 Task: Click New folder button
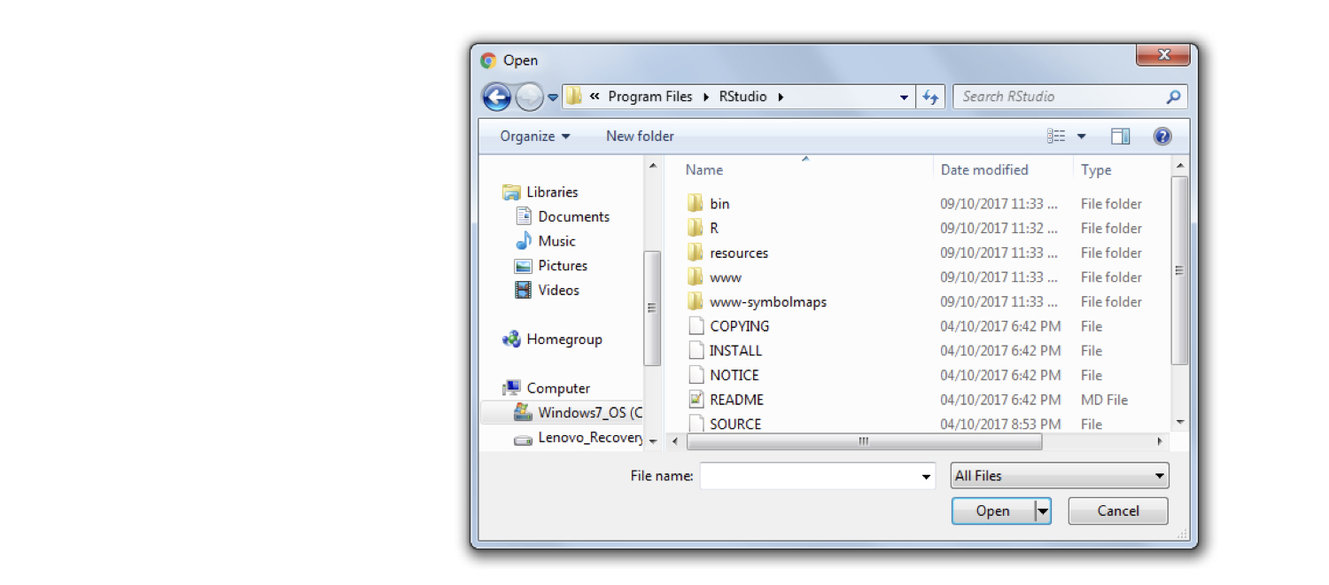click(640, 136)
